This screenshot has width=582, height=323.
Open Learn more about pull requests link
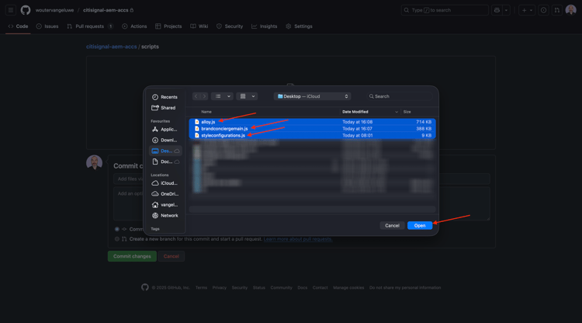298,239
